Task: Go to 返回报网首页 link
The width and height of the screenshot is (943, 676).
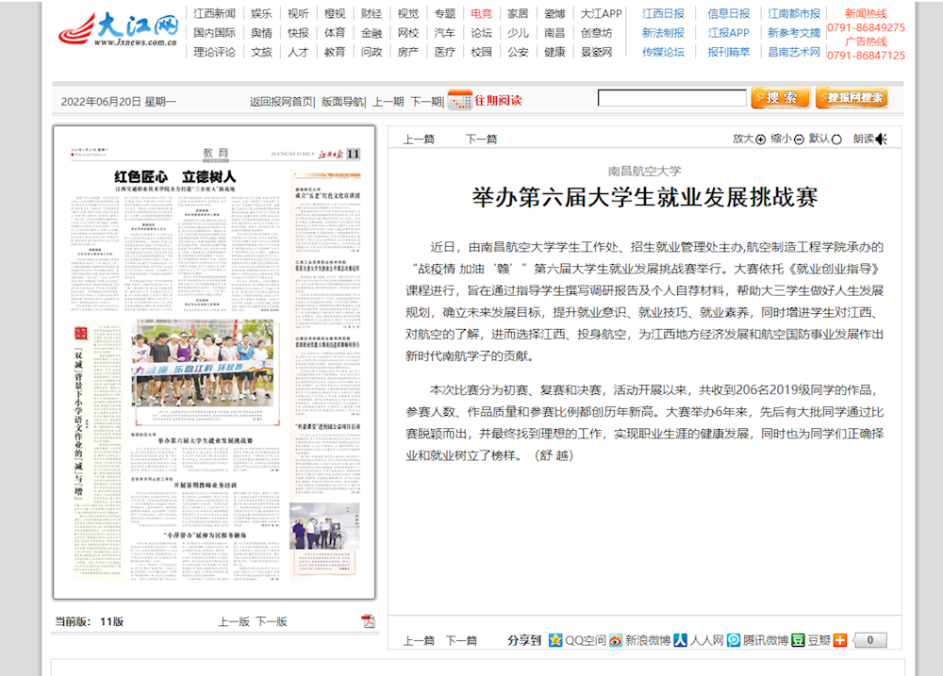Action: [281, 101]
